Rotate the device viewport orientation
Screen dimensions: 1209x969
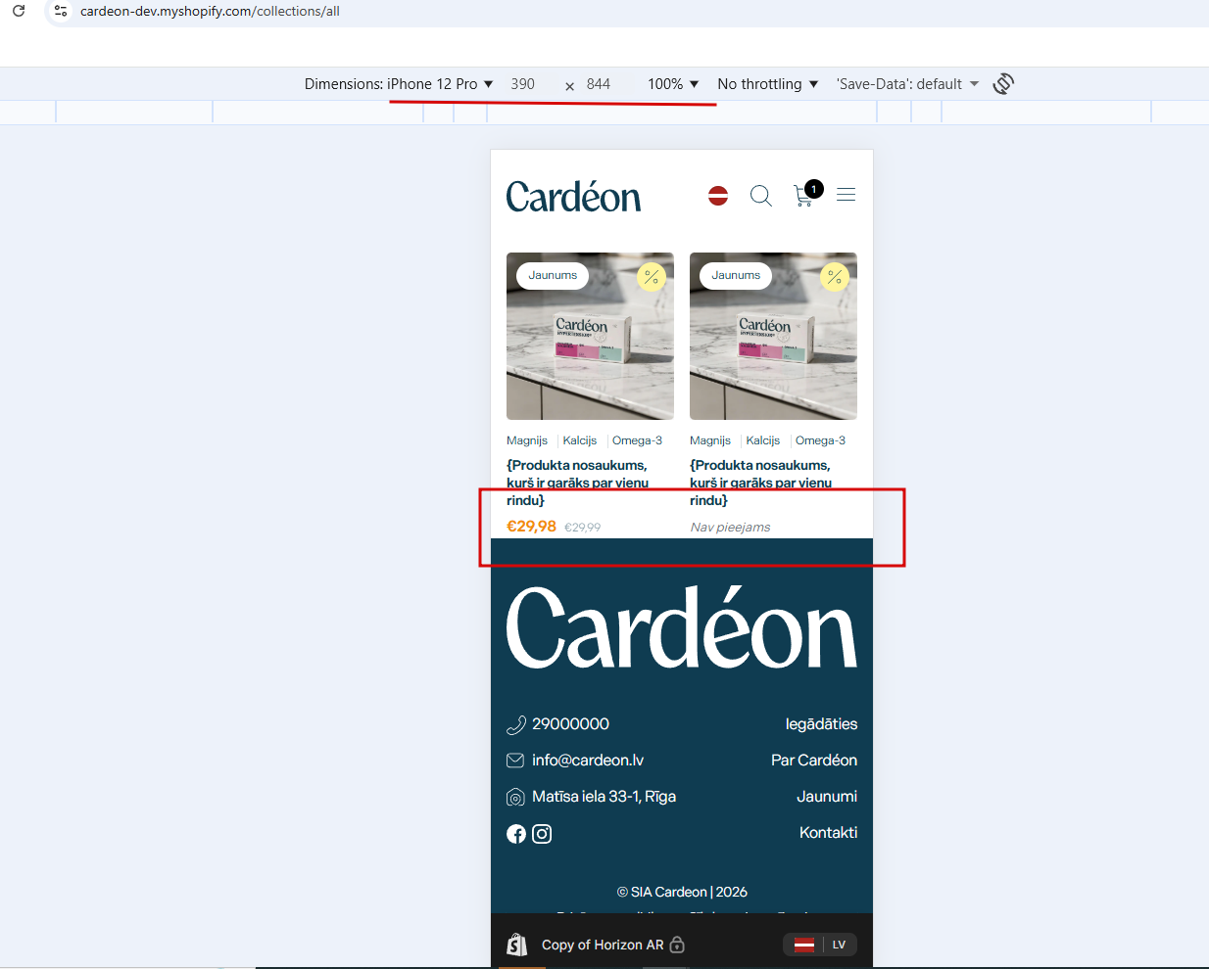[1003, 84]
